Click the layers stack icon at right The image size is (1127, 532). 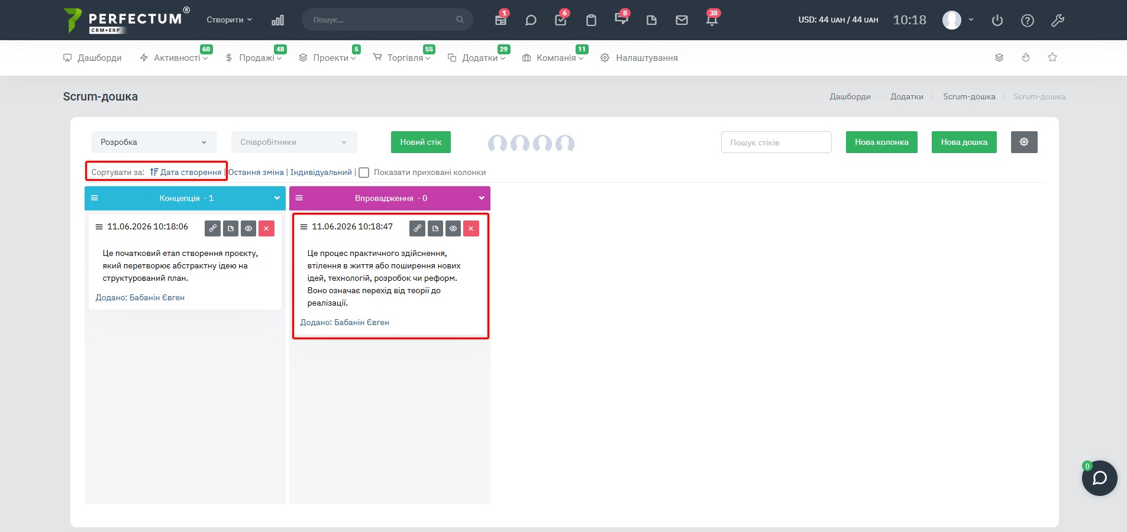(999, 57)
